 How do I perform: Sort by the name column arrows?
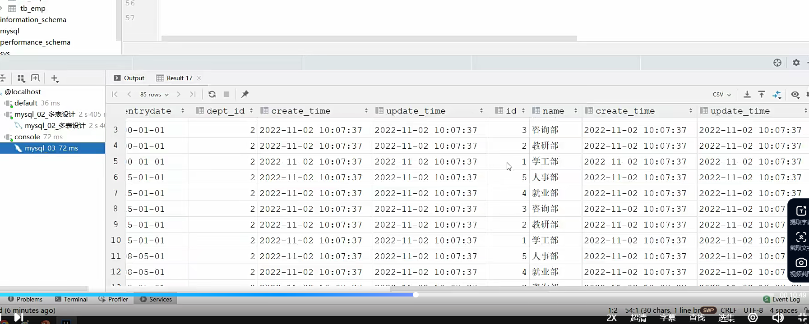coord(576,111)
